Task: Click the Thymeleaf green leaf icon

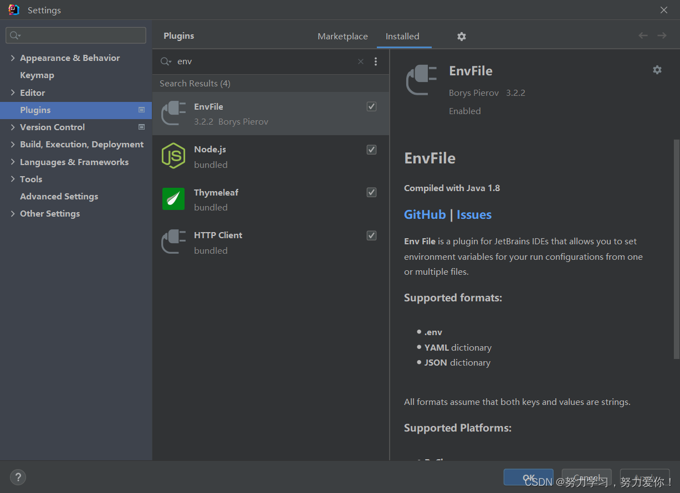Action: [173, 199]
